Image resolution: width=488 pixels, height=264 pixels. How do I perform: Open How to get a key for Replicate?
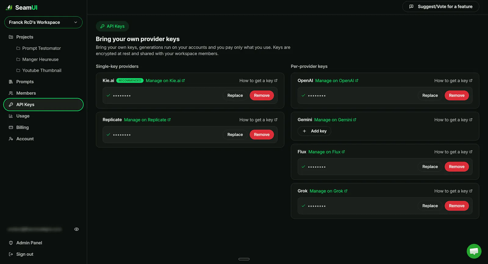click(x=258, y=120)
